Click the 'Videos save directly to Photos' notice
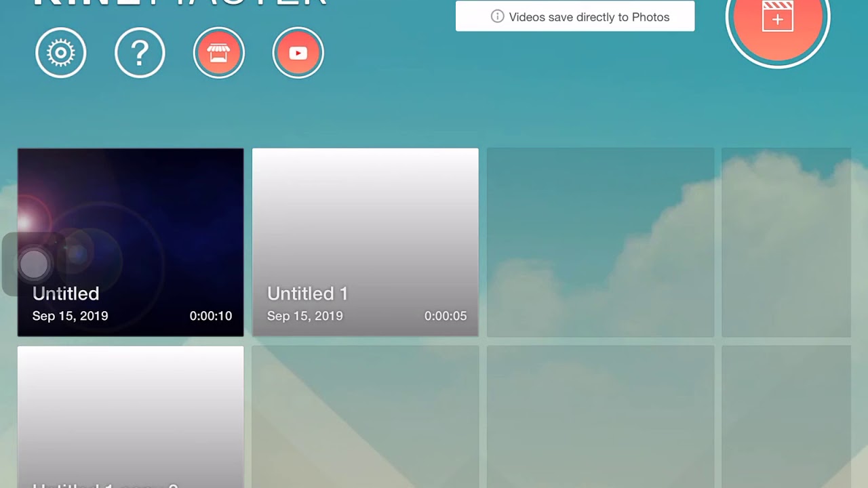Image resolution: width=868 pixels, height=488 pixels. 575,16
